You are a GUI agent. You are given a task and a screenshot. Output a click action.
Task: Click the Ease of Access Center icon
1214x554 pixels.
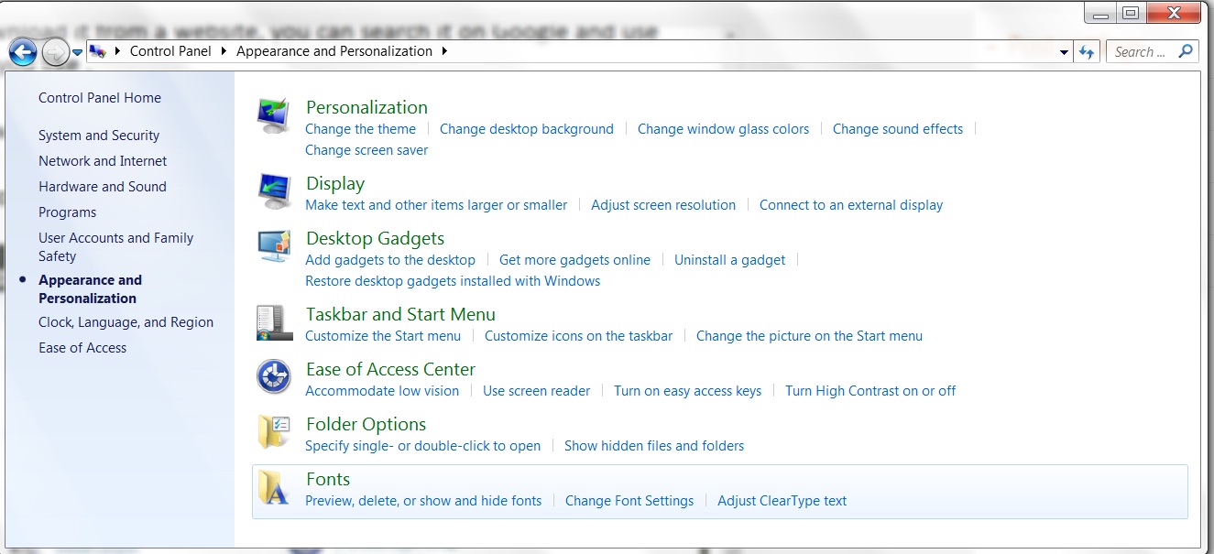pos(273,375)
